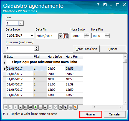Click the prior page navigator button
This screenshot has height=121, width=129.
coord(11,107)
